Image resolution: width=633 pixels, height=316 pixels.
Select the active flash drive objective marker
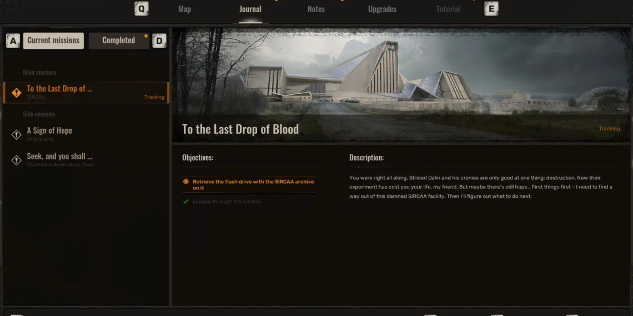click(x=185, y=182)
